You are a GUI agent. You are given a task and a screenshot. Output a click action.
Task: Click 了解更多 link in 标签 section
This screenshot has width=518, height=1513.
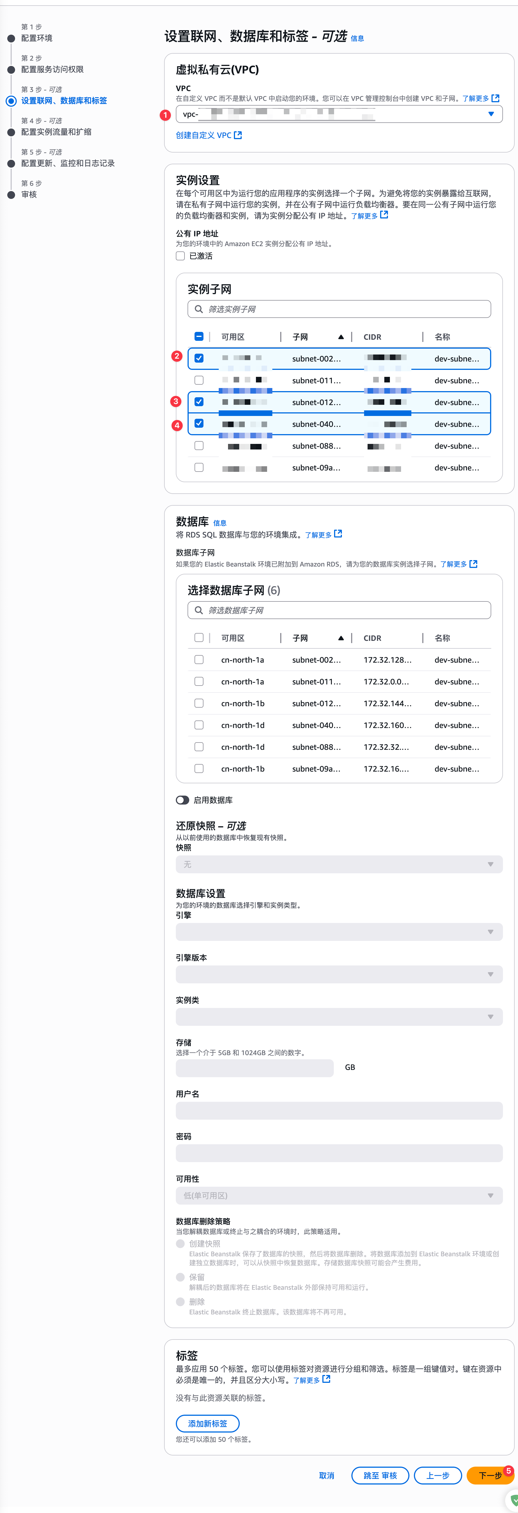pos(311,1380)
